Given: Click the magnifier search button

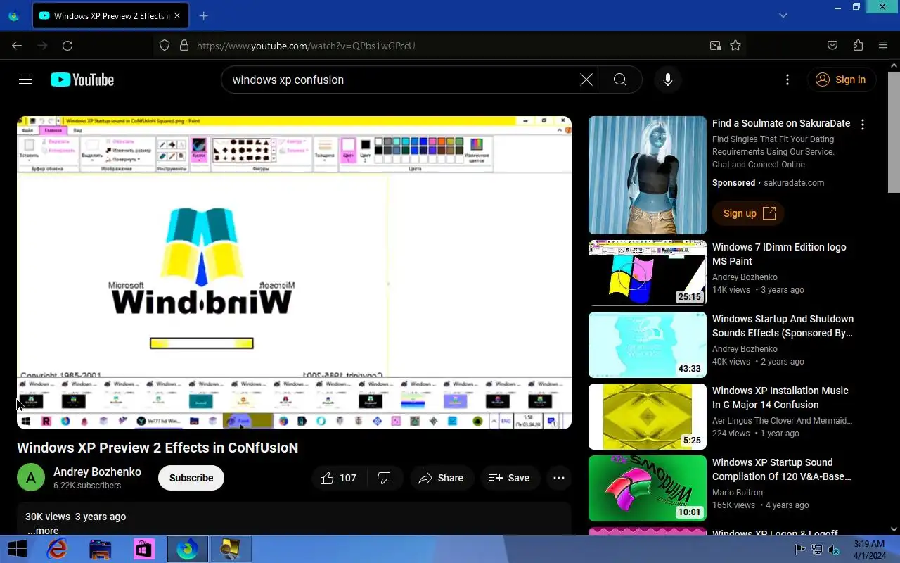Looking at the screenshot, I should pos(619,80).
